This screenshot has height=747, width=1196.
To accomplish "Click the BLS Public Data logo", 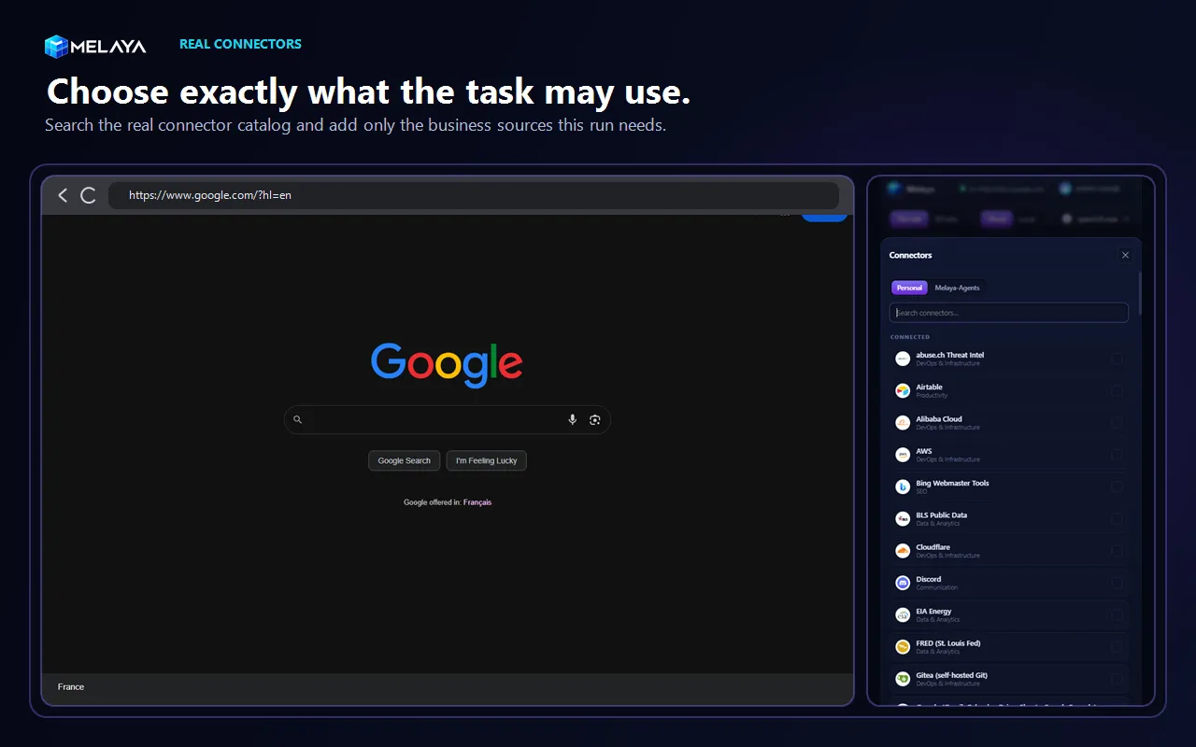I will click(903, 518).
